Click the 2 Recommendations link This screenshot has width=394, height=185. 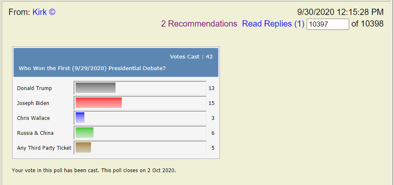[x=199, y=24]
